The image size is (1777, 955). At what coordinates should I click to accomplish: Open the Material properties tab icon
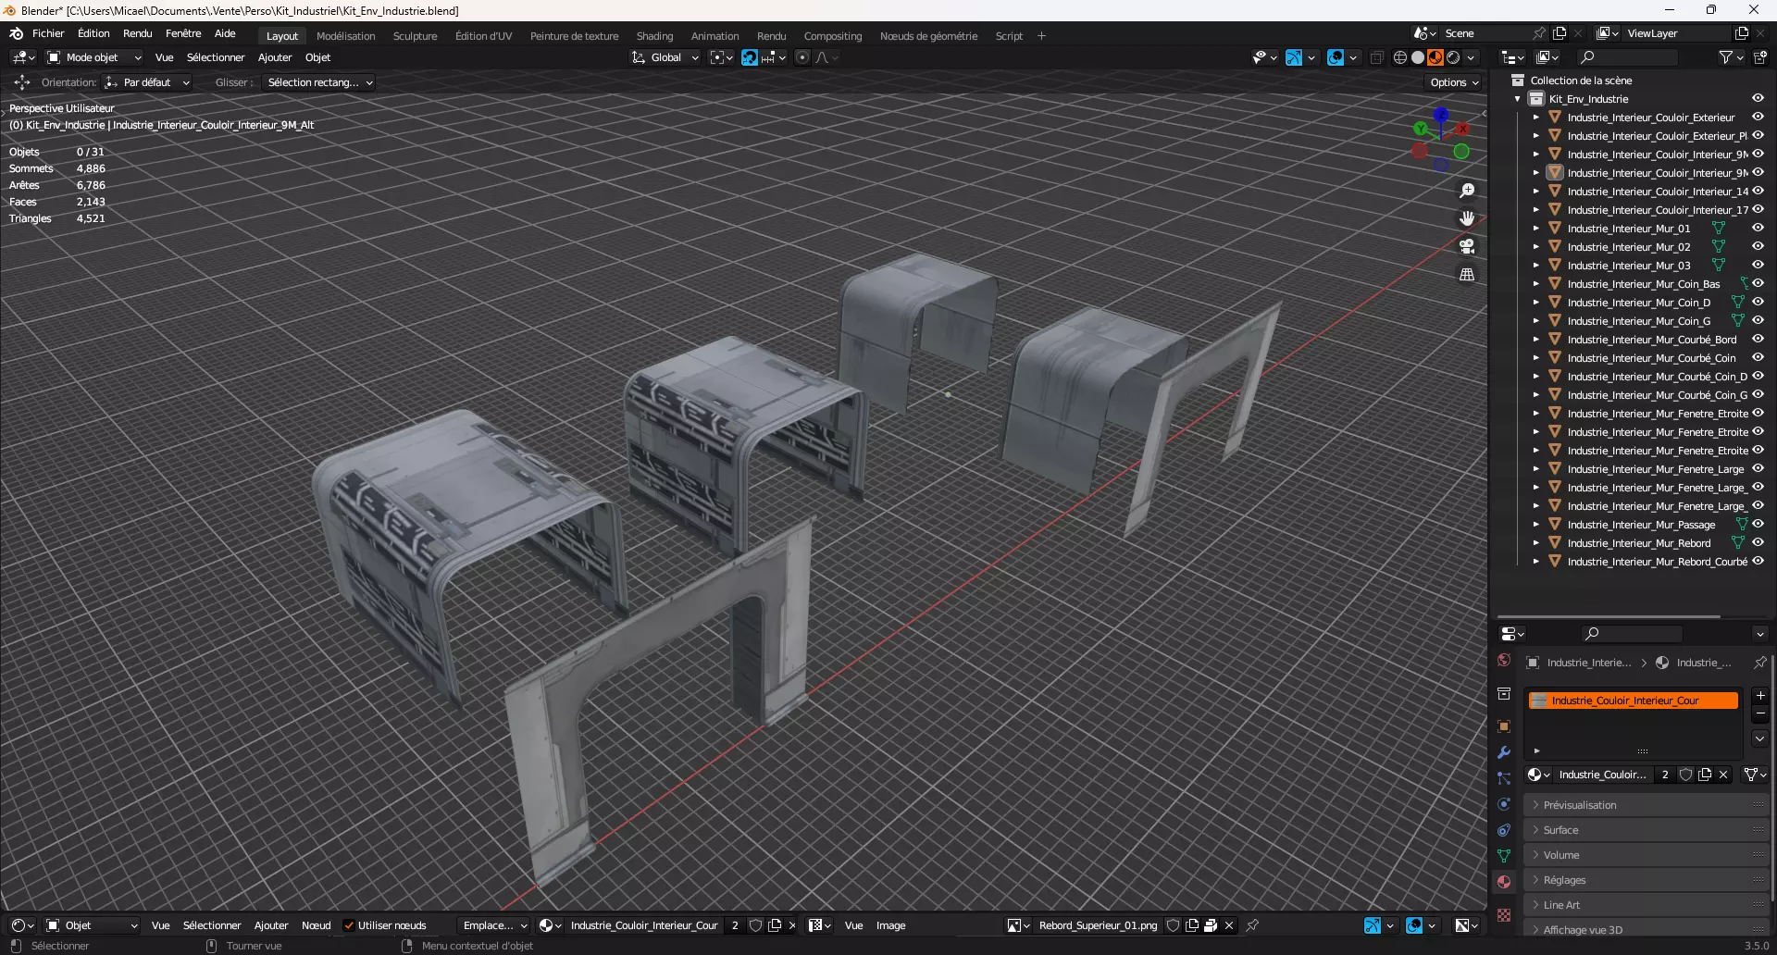[x=1504, y=882]
